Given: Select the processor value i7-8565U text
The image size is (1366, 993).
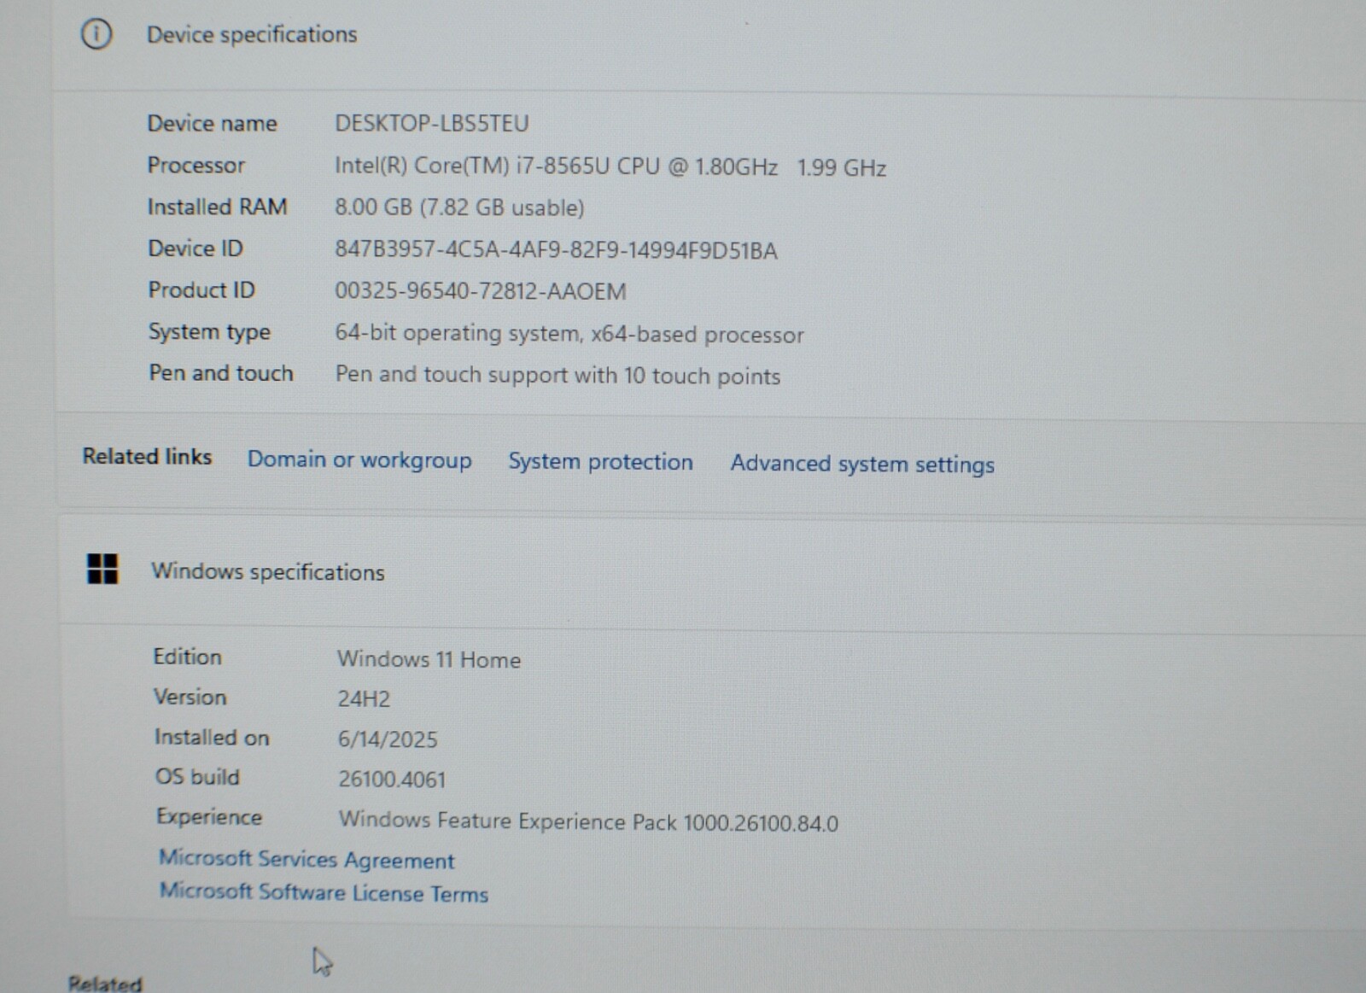Looking at the screenshot, I should 610,166.
